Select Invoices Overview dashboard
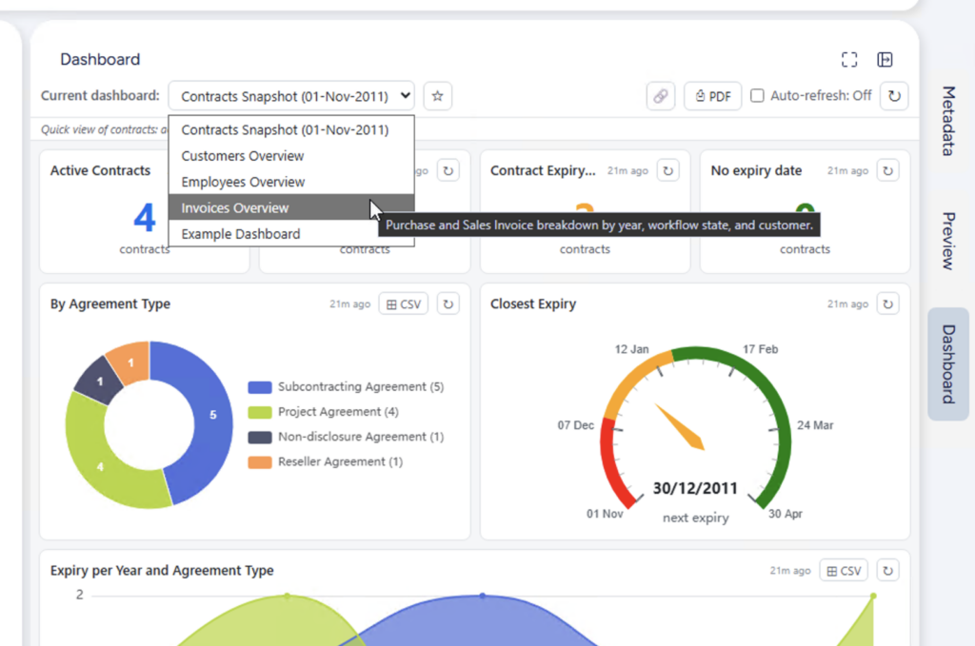The width and height of the screenshot is (975, 646). (291, 208)
